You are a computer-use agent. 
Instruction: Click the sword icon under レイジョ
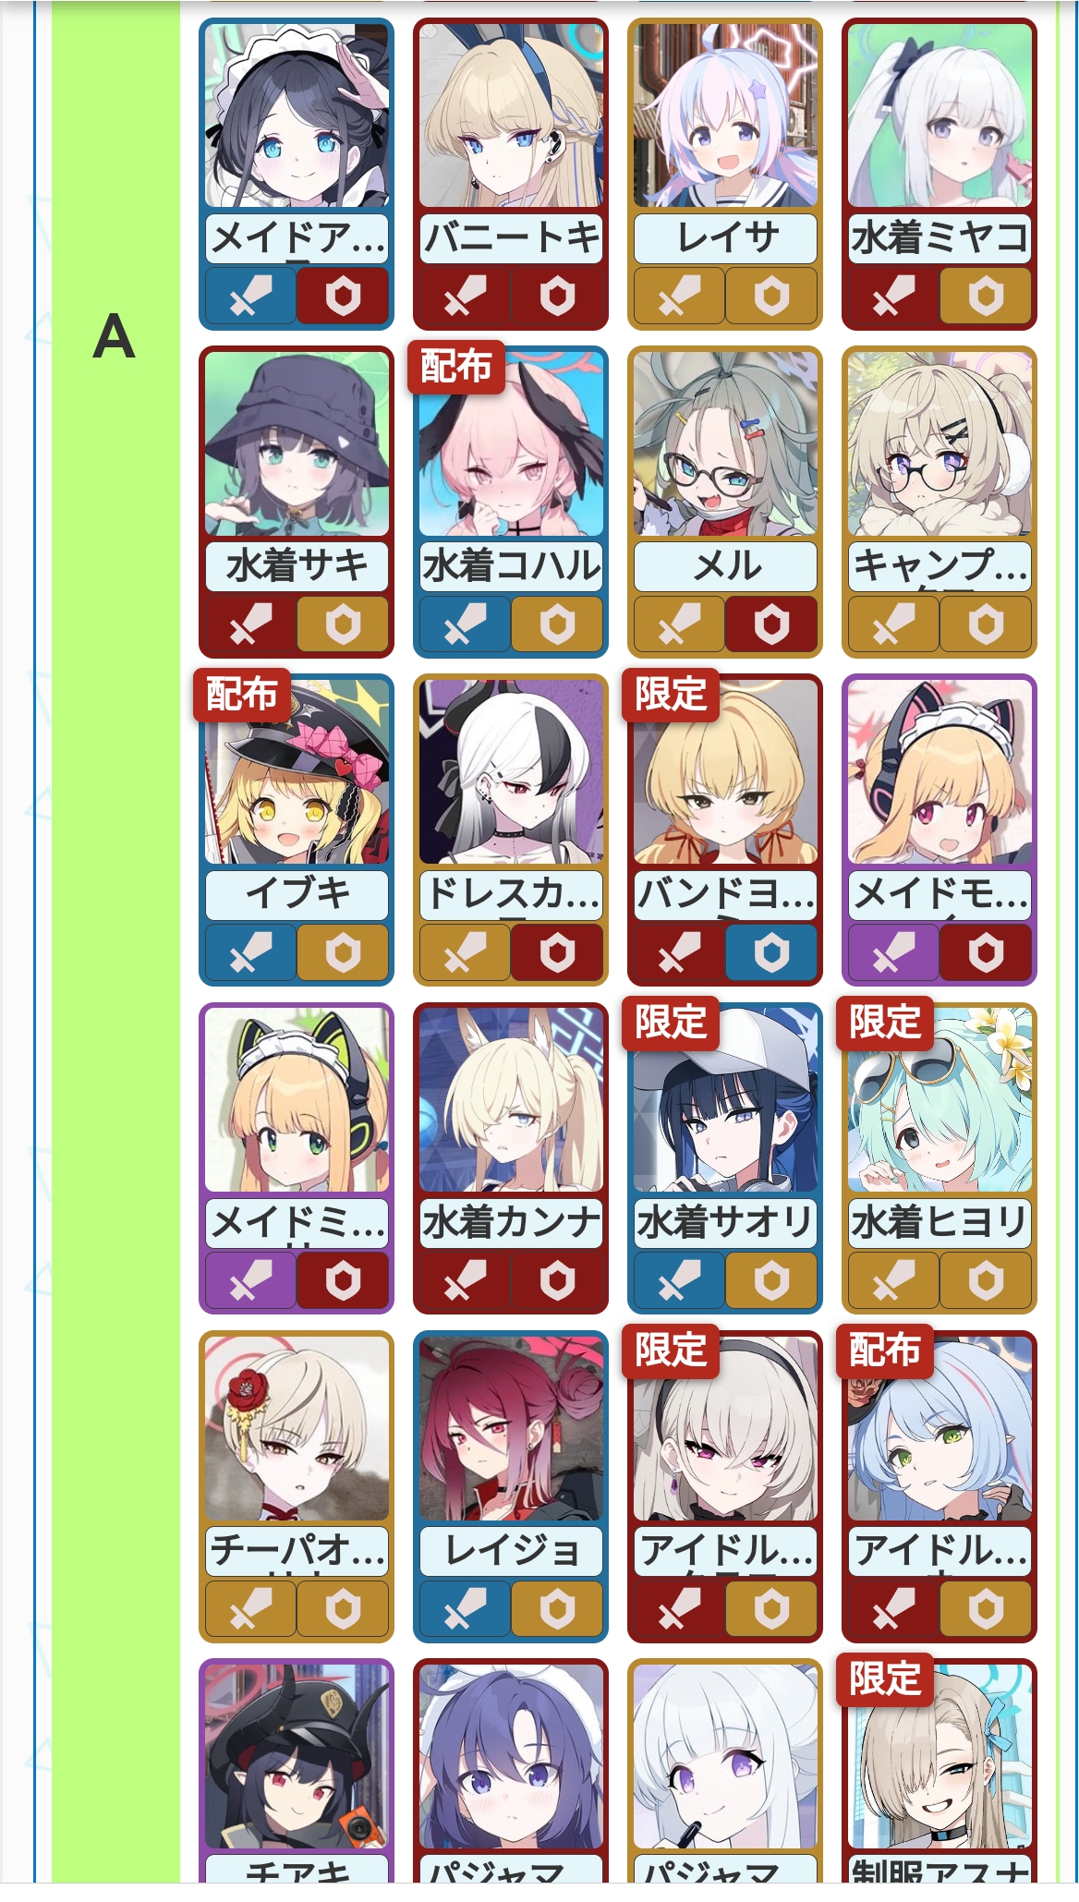coord(465,1609)
